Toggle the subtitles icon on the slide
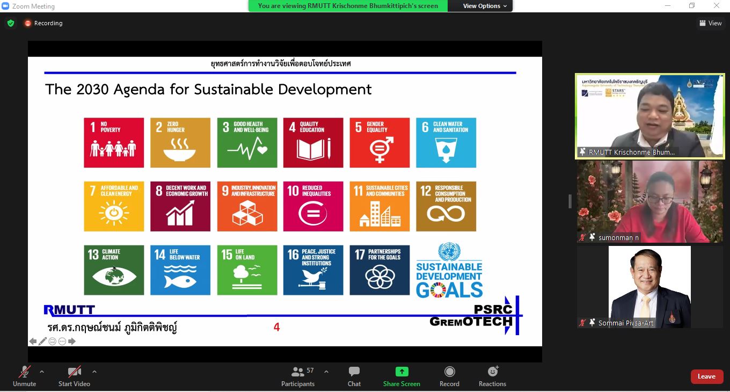730x392 pixels. click(x=53, y=341)
